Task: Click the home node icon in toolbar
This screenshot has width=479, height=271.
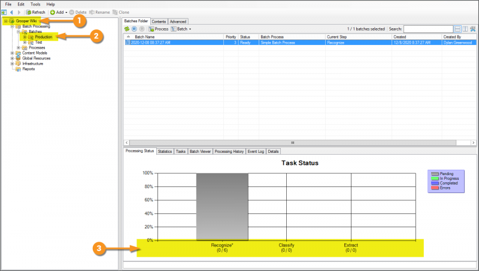Action: [4, 12]
